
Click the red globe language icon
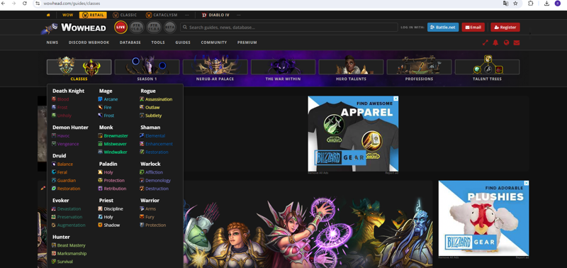(x=506, y=43)
